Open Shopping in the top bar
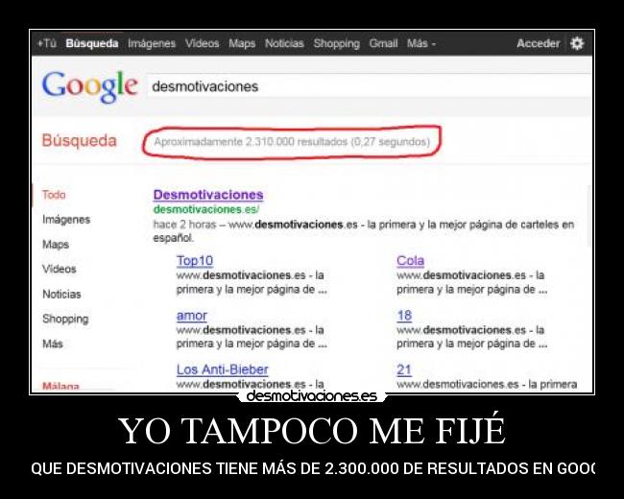The width and height of the screenshot is (624, 499). 337,43
